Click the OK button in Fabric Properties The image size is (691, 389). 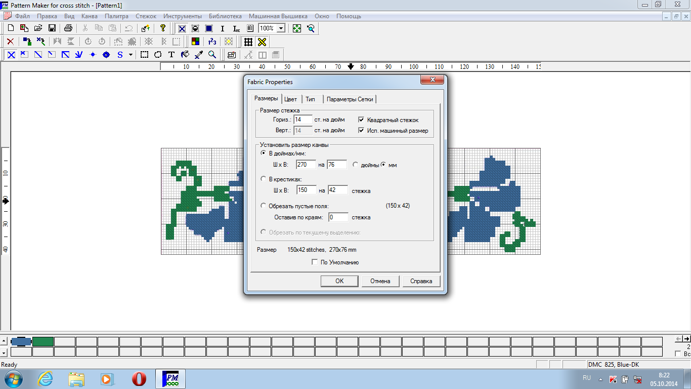point(339,281)
